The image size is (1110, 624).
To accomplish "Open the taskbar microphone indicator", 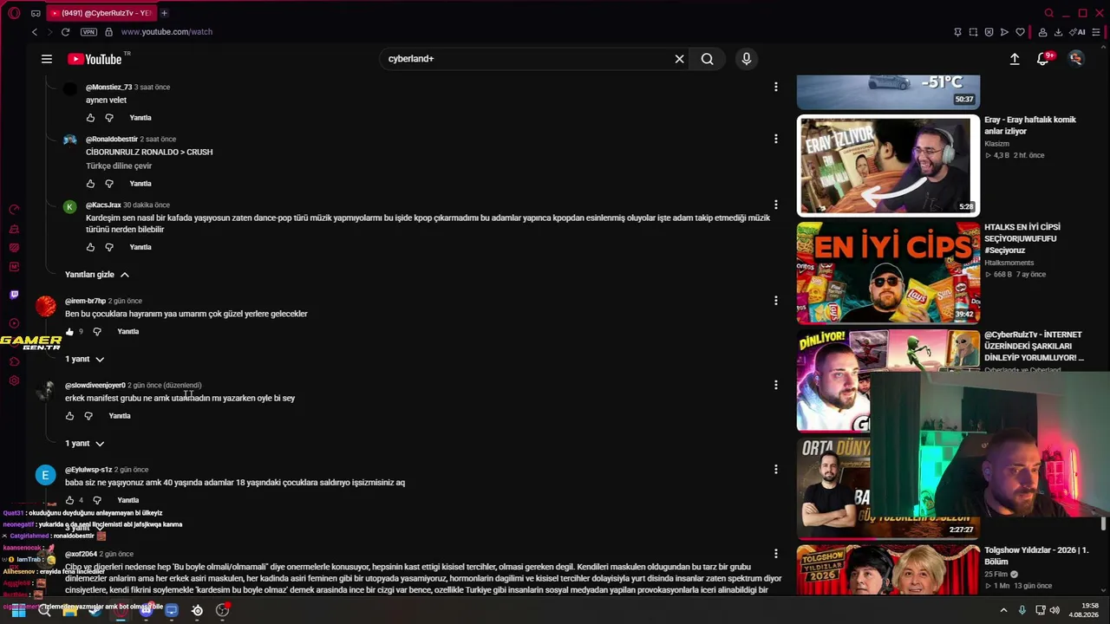I will coord(1022,610).
